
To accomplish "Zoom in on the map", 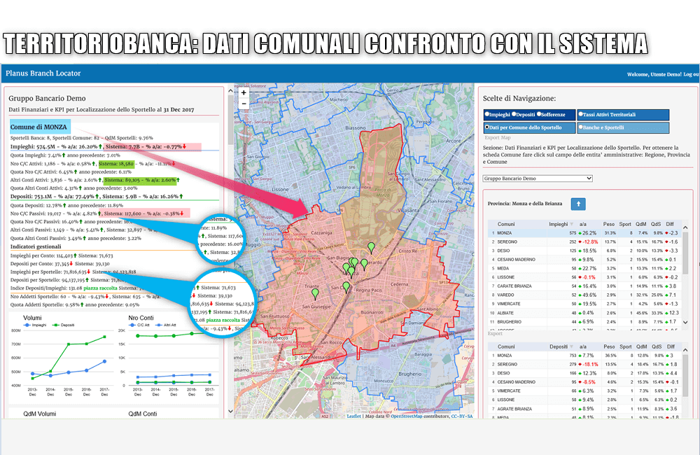I will pyautogui.click(x=244, y=93).
